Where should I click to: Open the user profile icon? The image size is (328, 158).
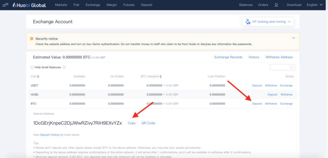tap(276, 5)
